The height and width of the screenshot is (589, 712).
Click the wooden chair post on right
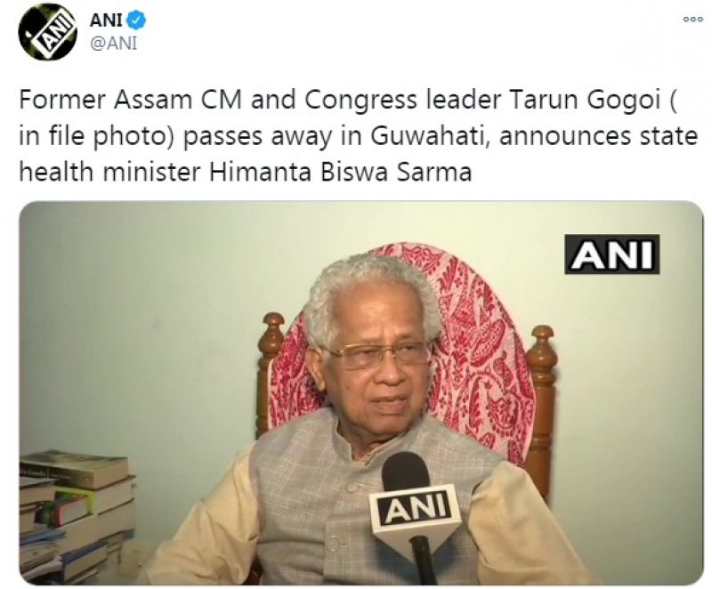click(x=541, y=408)
